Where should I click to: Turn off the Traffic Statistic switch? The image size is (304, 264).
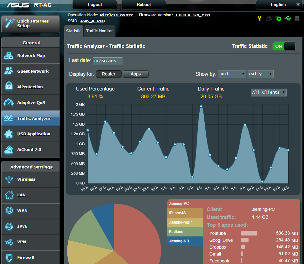click(284, 46)
